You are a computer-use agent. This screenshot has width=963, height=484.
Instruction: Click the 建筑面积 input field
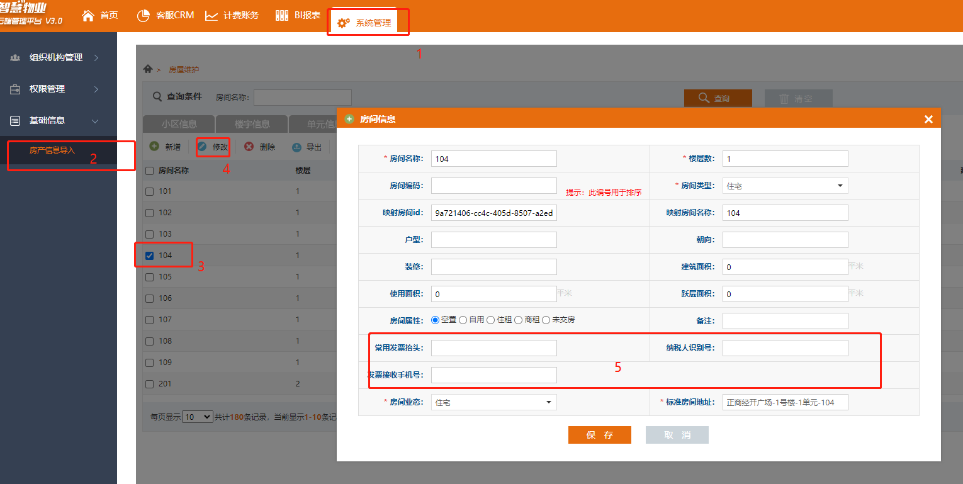785,267
